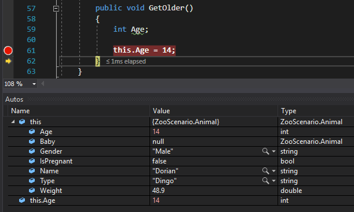
Task: Expand visualizer dropdown arrow for Type value
Action: click(273, 181)
